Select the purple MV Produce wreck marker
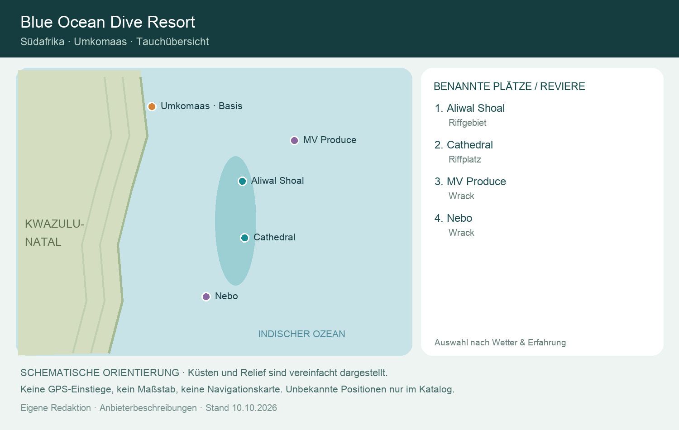This screenshot has height=430, width=679. pos(295,140)
